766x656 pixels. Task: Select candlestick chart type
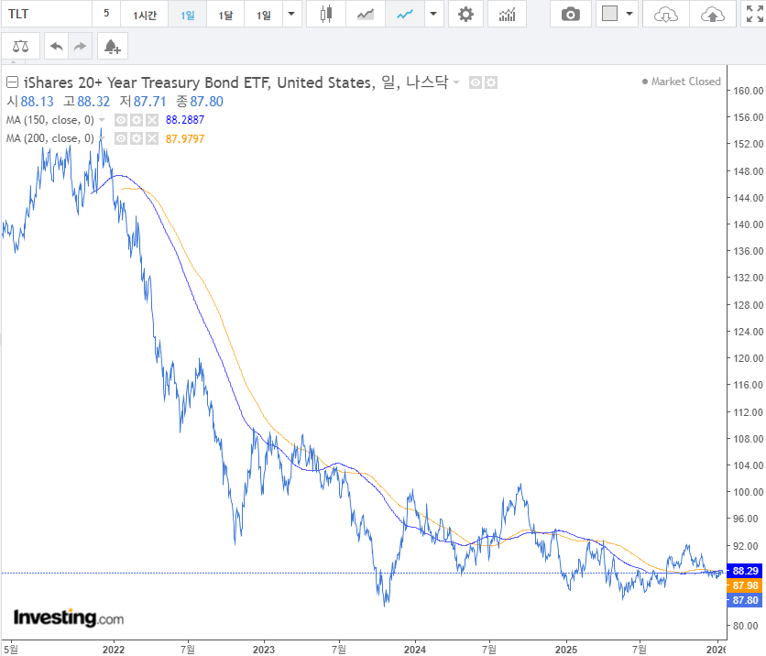(x=326, y=14)
